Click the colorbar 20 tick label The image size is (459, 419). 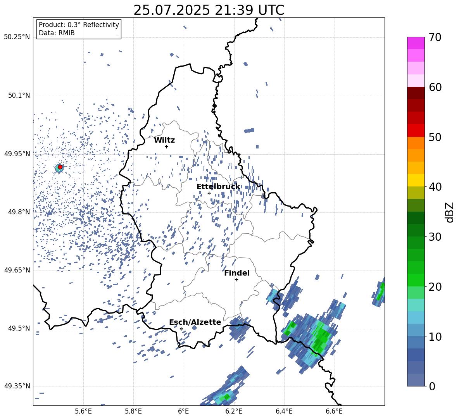pos(435,287)
